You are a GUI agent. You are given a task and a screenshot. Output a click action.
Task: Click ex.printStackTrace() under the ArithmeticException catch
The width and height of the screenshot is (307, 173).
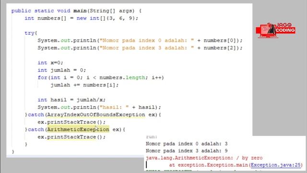coord(71,137)
